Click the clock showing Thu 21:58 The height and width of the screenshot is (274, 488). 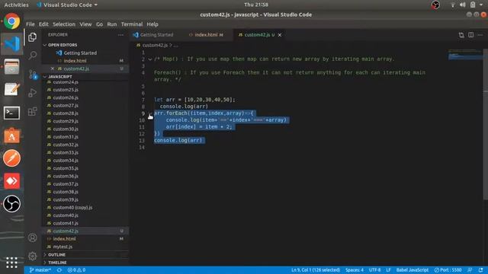(x=256, y=5)
